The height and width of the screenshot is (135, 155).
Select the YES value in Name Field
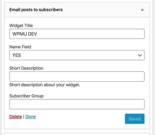[x=17, y=55]
